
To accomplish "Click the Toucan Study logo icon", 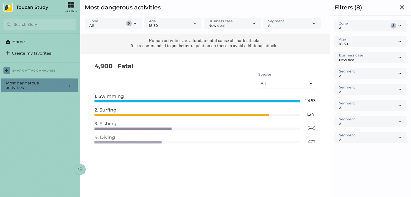I will 8,7.
